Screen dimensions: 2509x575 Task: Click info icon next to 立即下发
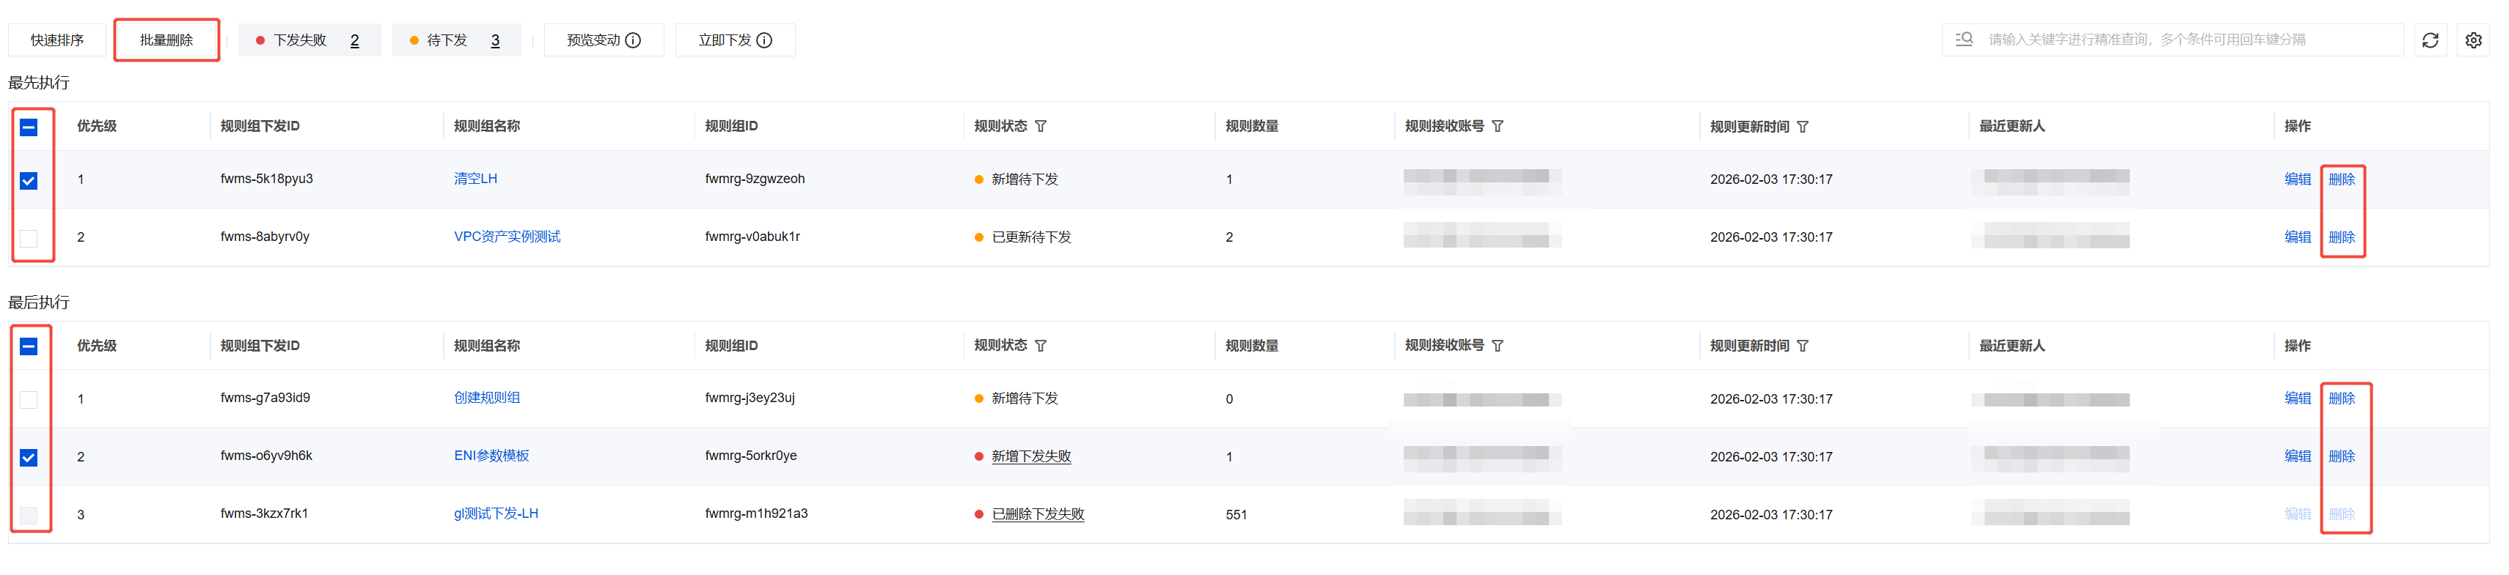[765, 40]
